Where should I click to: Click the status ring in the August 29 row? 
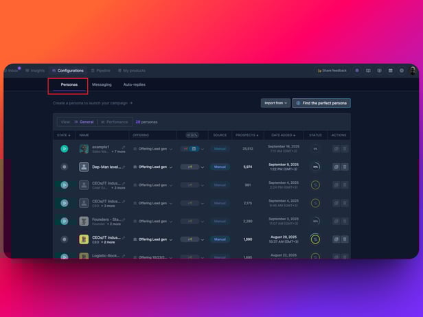coord(315,239)
